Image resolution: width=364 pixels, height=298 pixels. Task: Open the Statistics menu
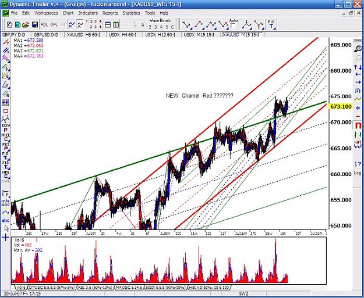coord(131,13)
